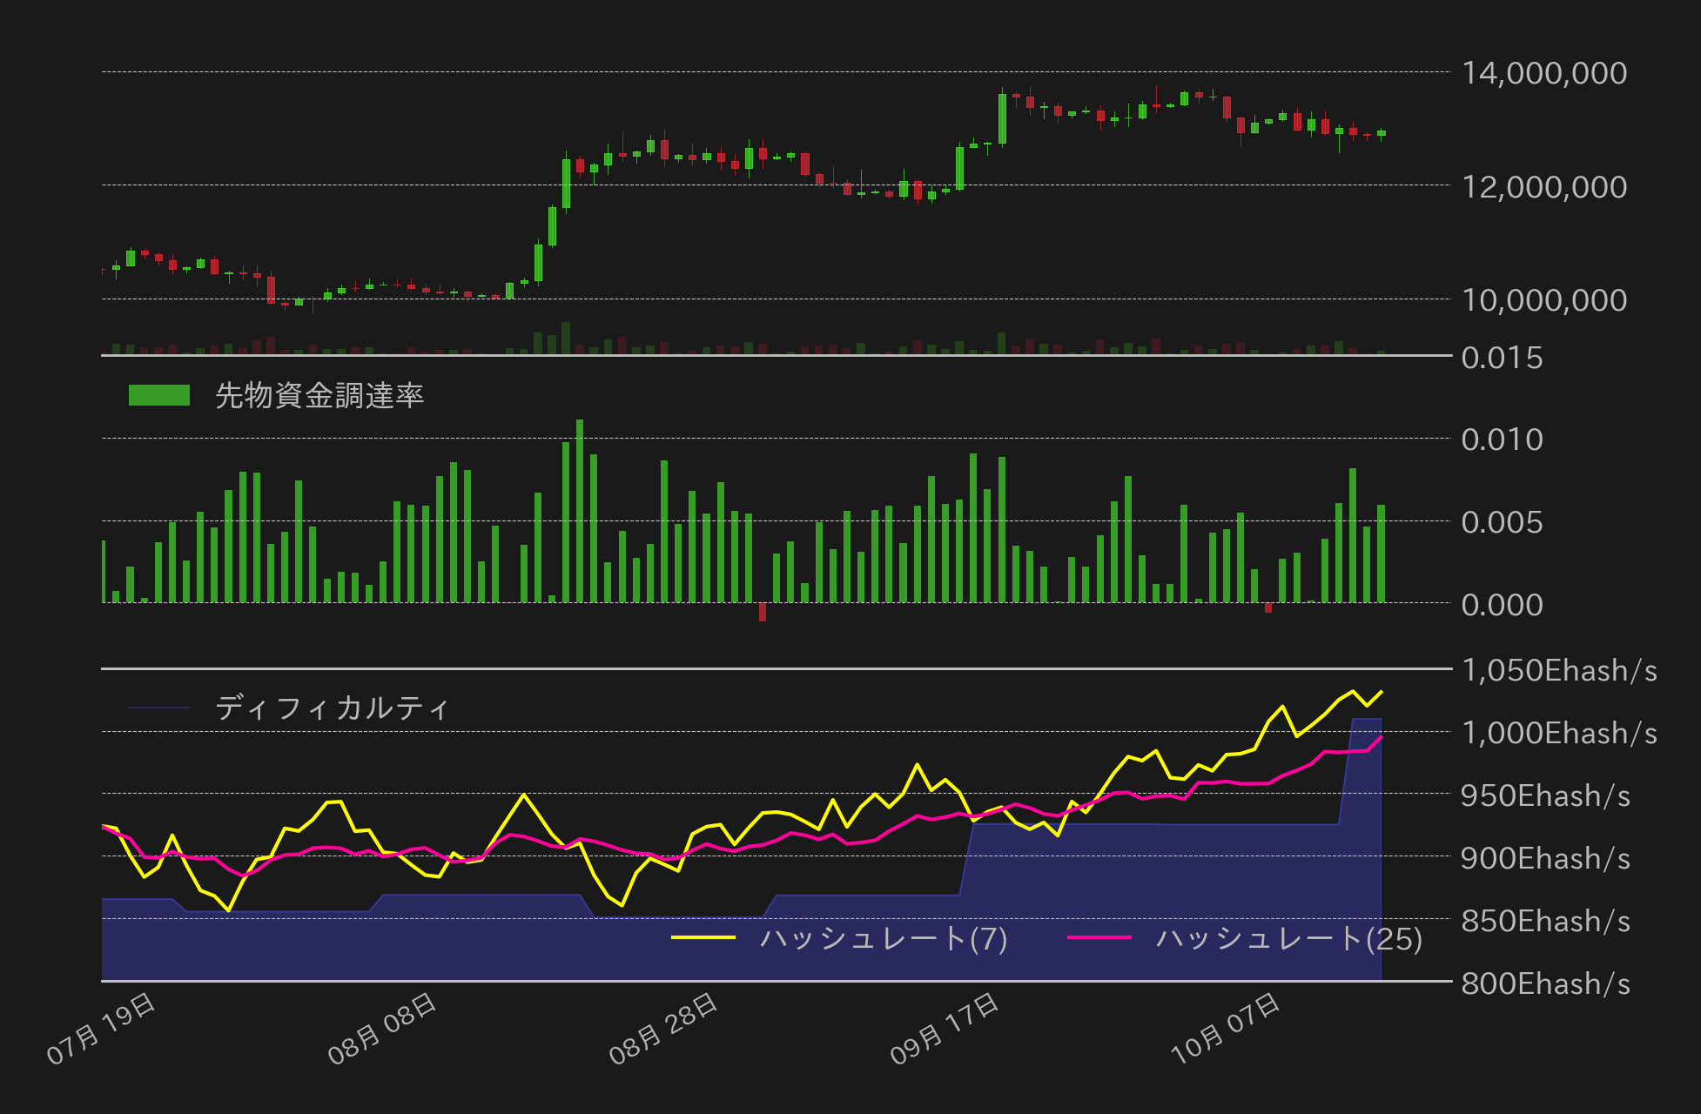Click the 先物資金調達率 legend label

(319, 395)
